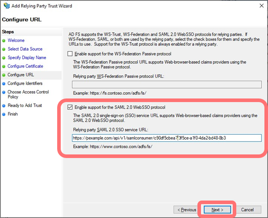Image resolution: width=268 pixels, height=218 pixels.
Task: Click the WS-Federation Passive protocol URL field
Action: [x=166, y=84]
